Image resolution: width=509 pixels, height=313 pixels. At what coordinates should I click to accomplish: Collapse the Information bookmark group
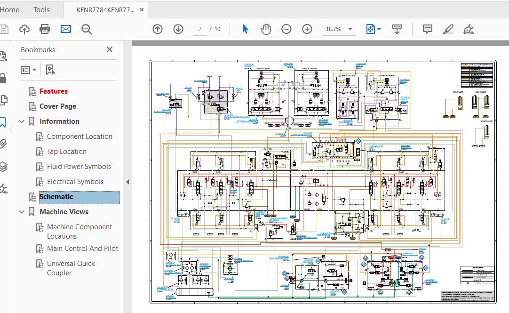click(x=22, y=121)
